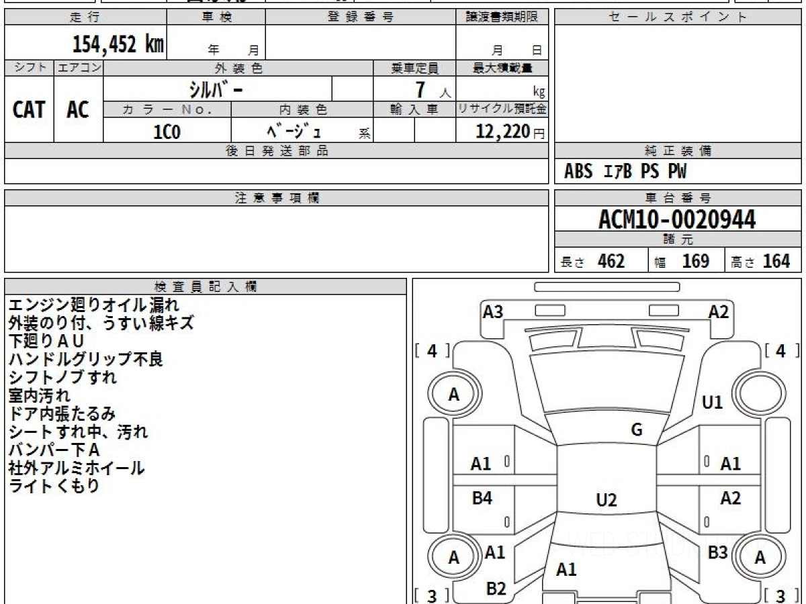Select the 登録番号 header

tap(361, 17)
